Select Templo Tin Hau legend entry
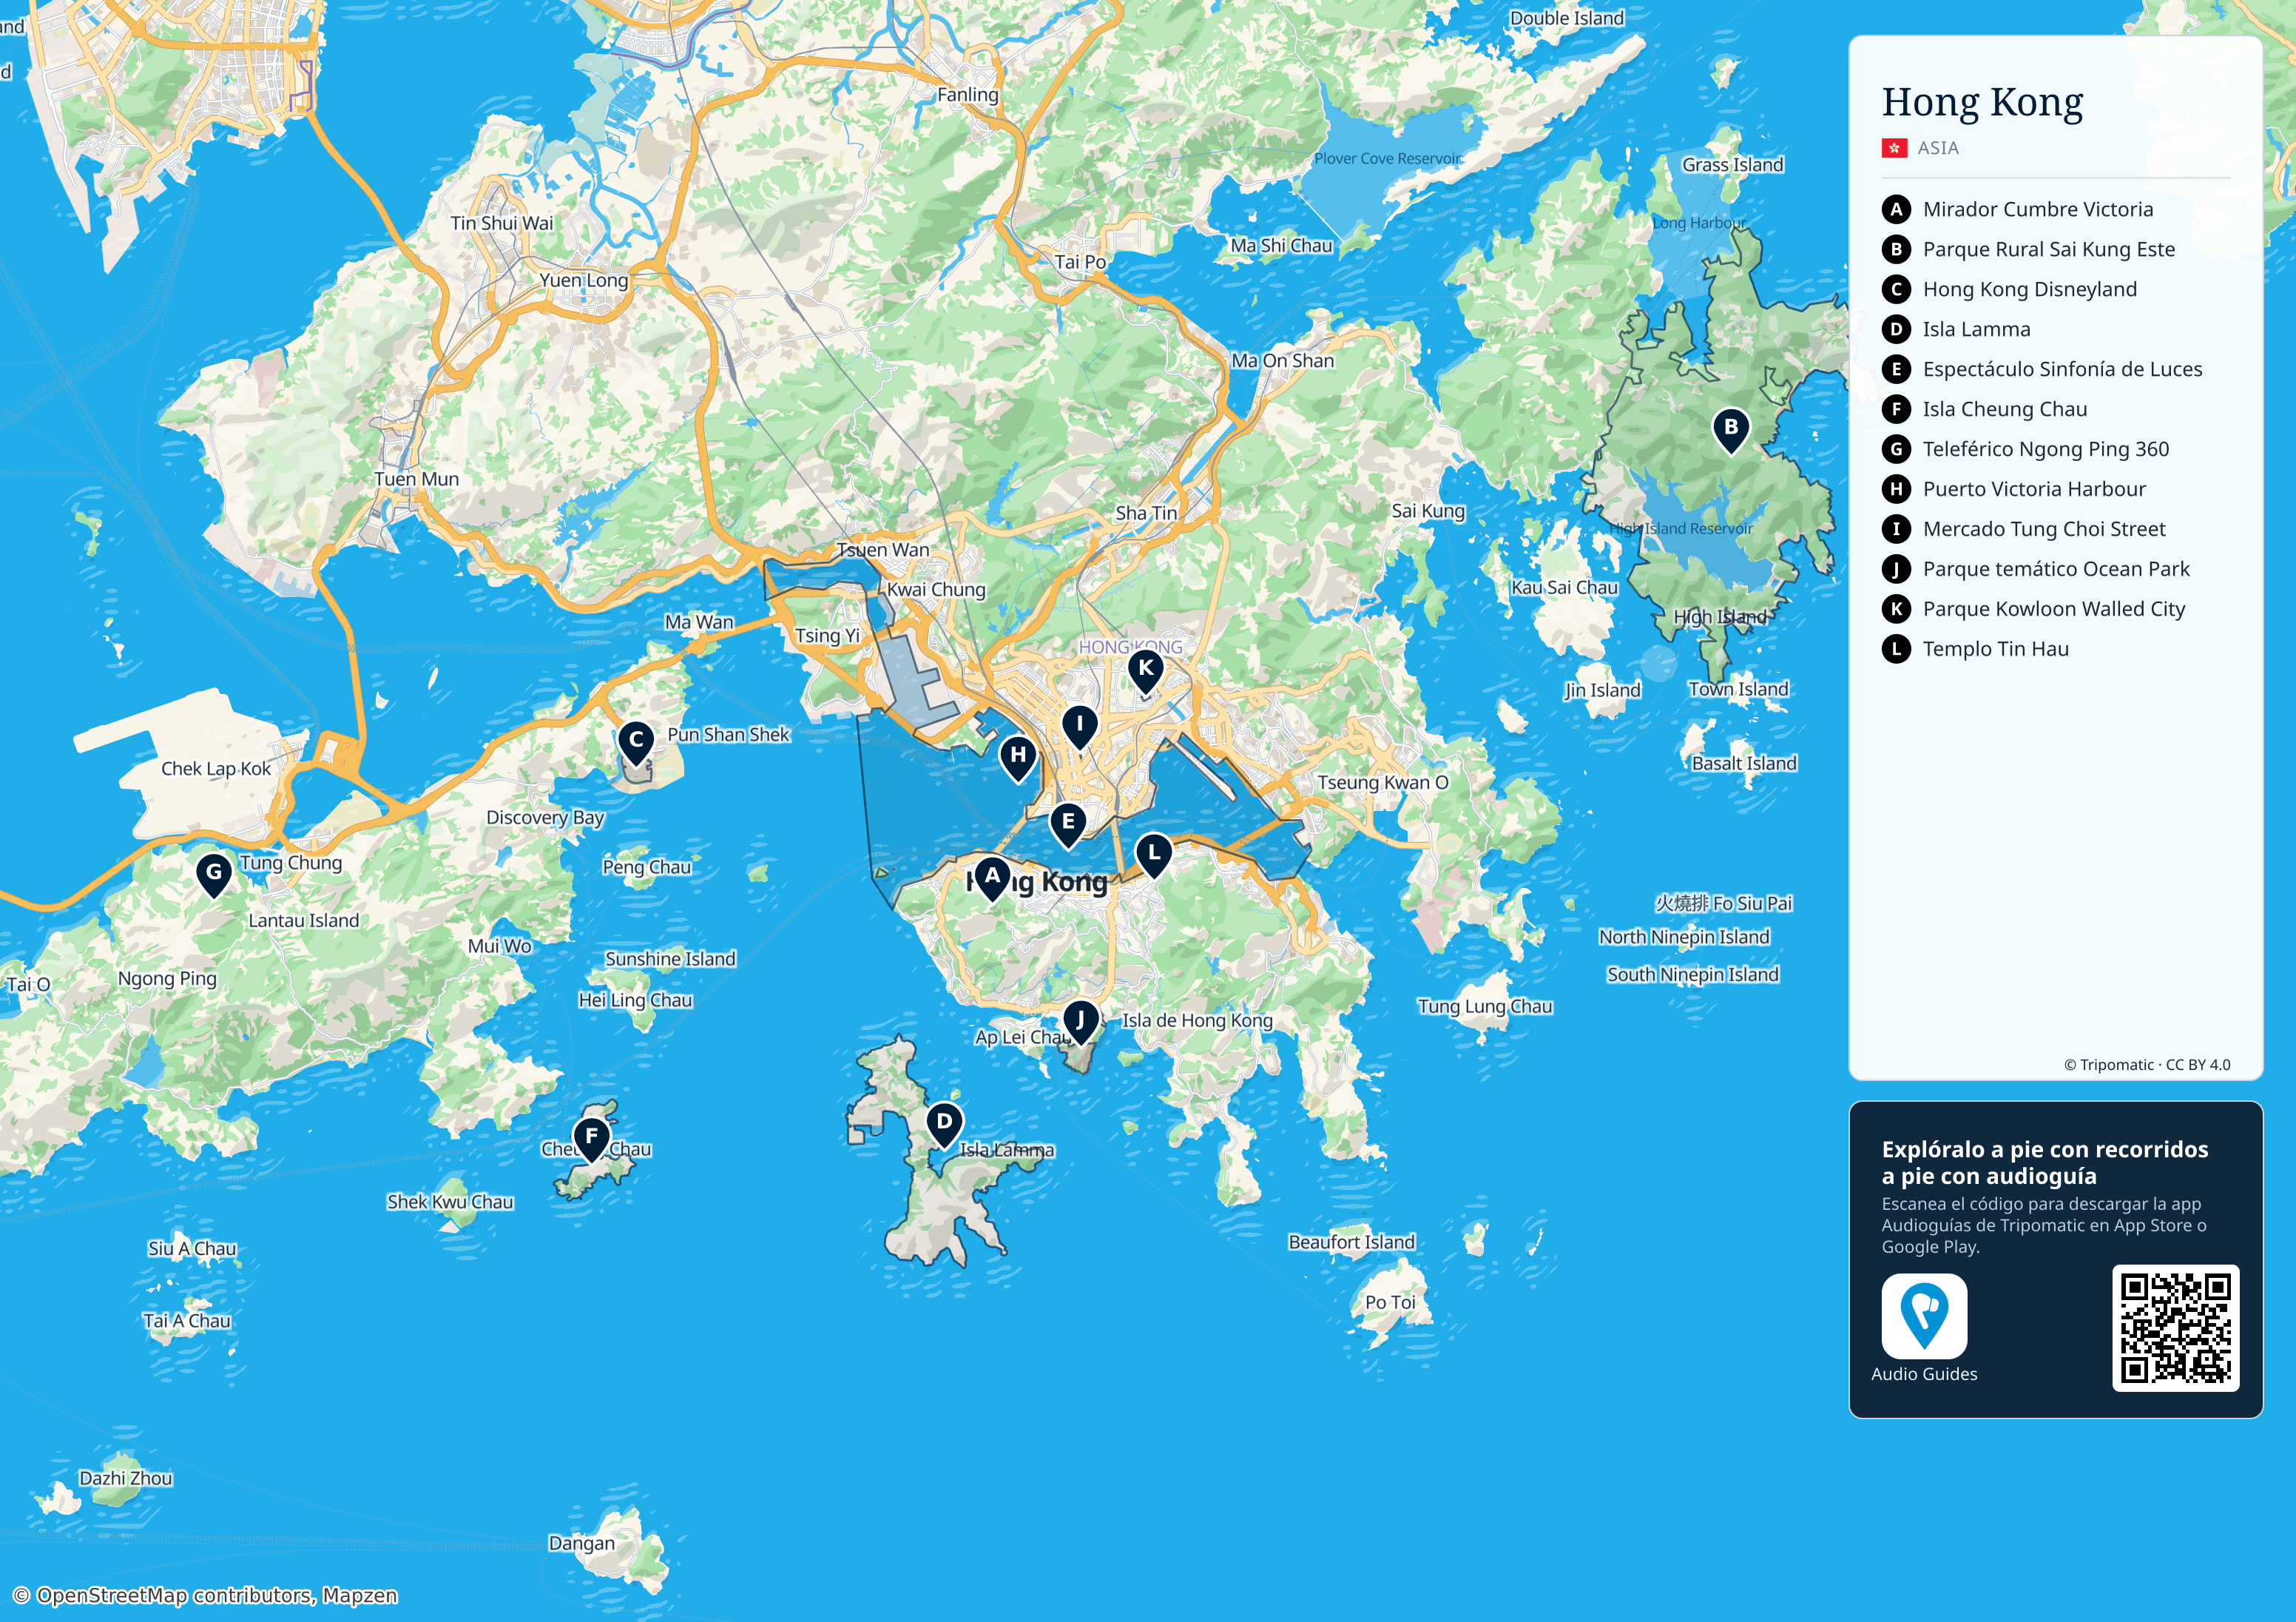The image size is (2296, 1622). pyautogui.click(x=1996, y=650)
